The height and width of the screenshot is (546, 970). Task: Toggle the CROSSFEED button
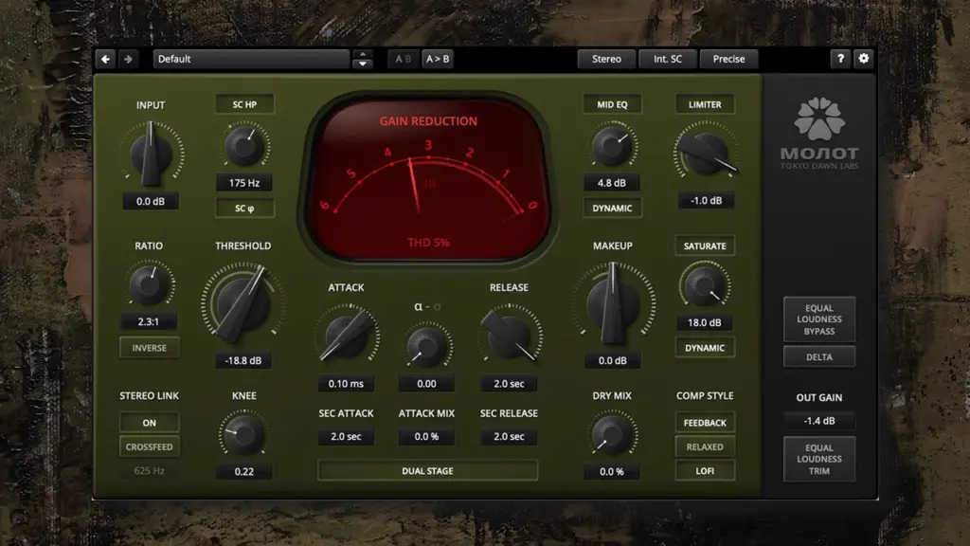[x=149, y=447]
